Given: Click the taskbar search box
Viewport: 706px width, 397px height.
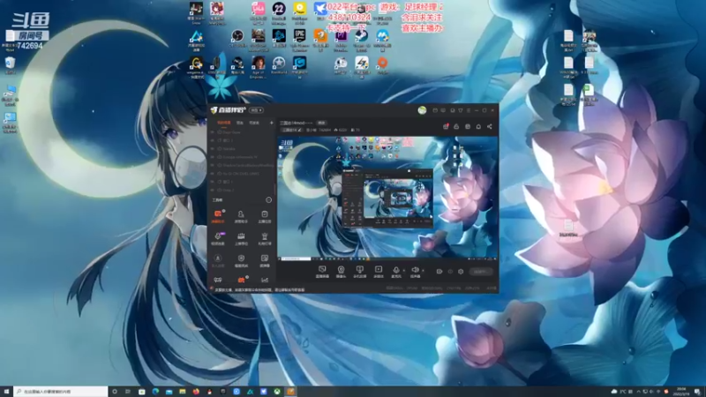Looking at the screenshot, I should pos(61,392).
